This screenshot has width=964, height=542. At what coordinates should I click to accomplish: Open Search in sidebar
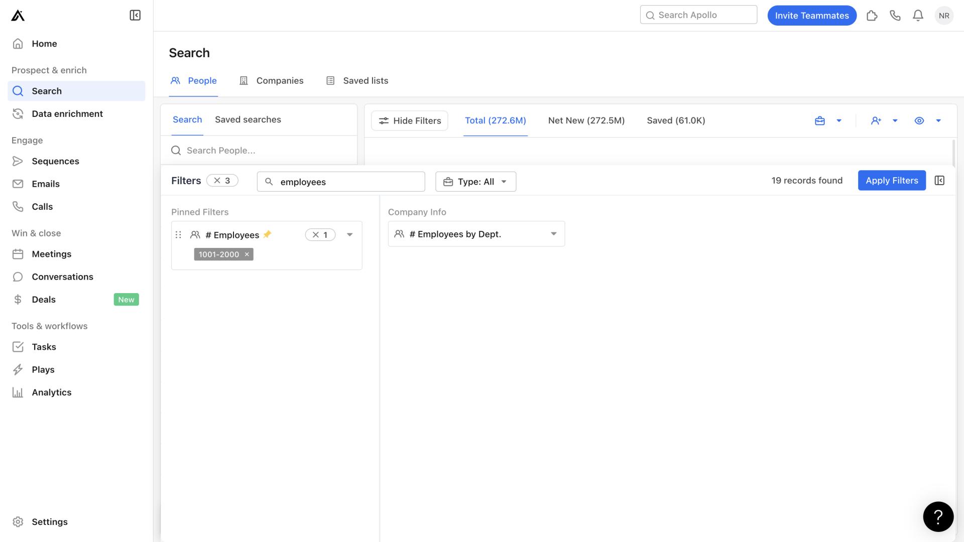click(x=76, y=91)
